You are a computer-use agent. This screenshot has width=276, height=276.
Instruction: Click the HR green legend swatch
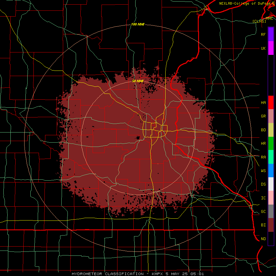271,144
